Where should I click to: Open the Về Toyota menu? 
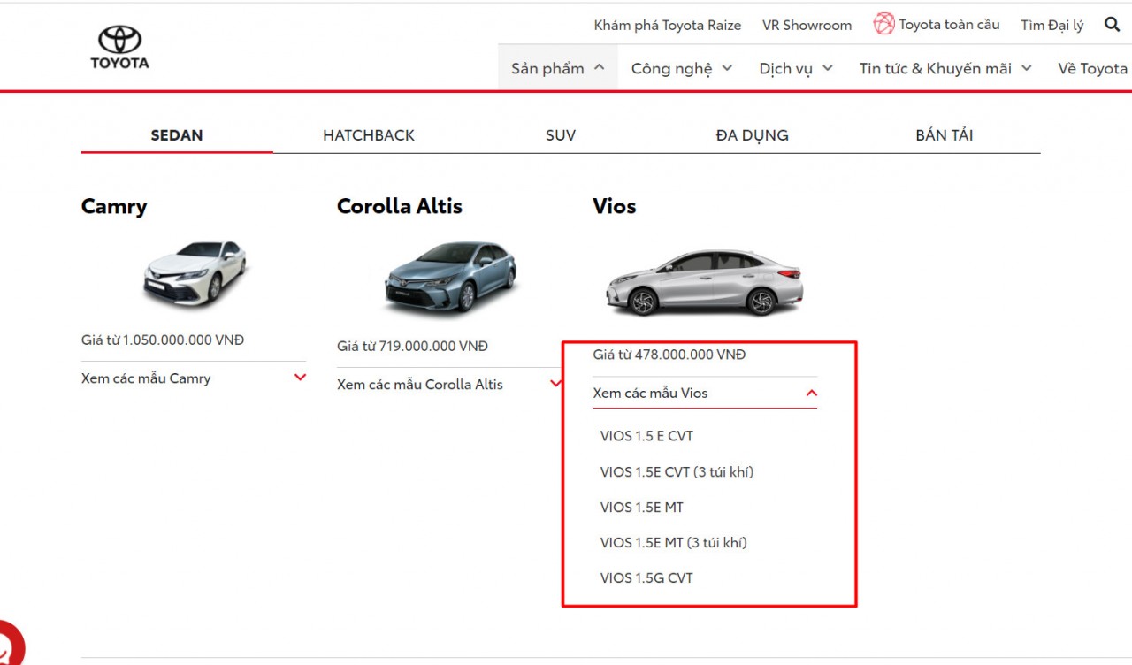[1091, 67]
